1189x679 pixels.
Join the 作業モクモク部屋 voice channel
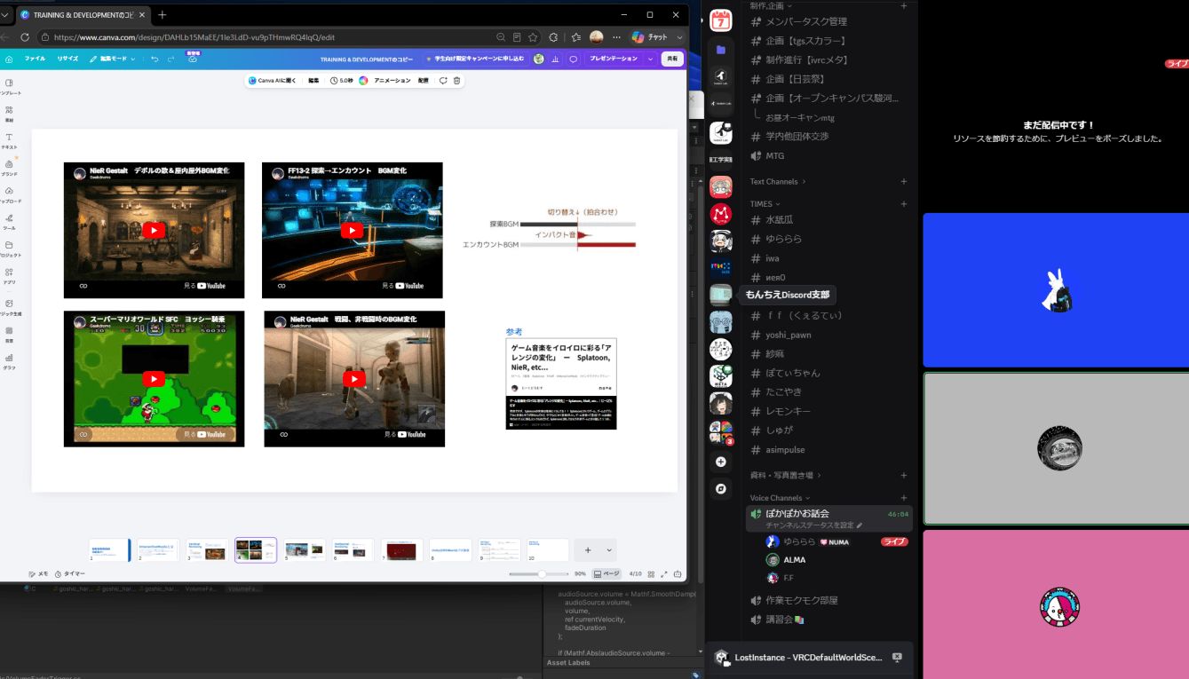pos(801,600)
